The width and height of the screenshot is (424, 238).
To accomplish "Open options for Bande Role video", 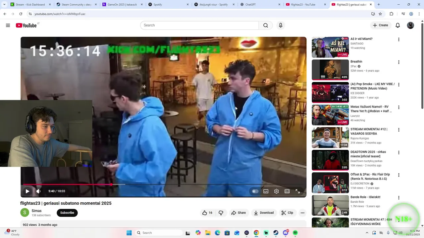I will [x=398, y=198].
